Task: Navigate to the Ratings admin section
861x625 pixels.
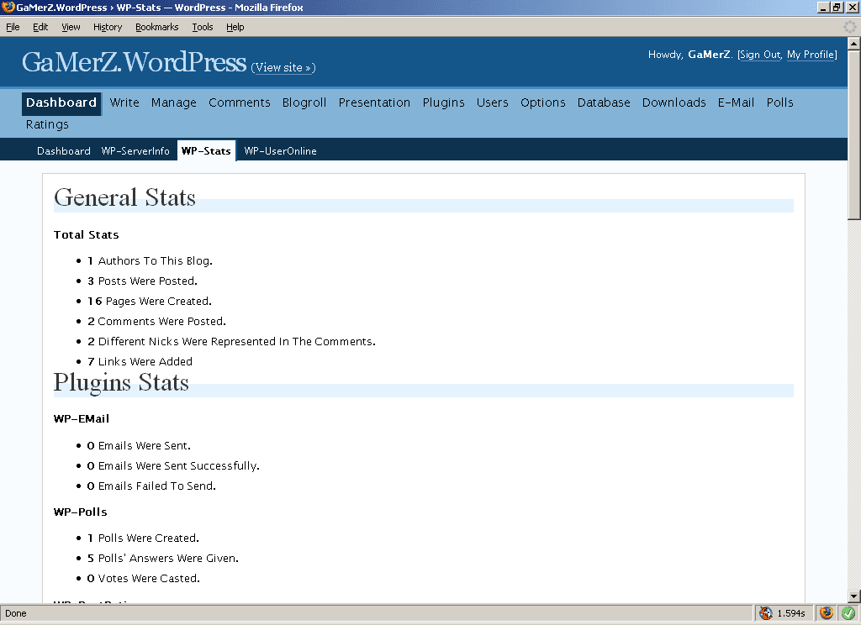Action: (x=47, y=124)
